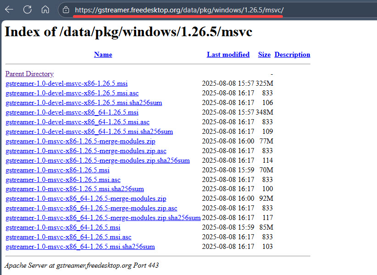Download gstreamer-1.0-devel-msvc-x86-1.26.5.msi
The width and height of the screenshot is (377, 275).
(67, 83)
